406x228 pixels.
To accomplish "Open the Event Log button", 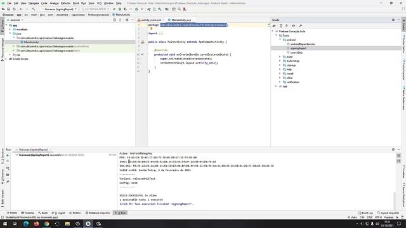I will [365, 213].
